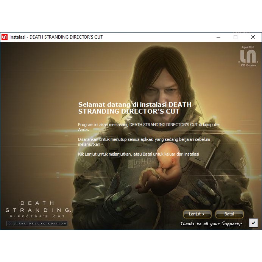The width and height of the screenshot is (262, 262).
Task: Toggle the checkmark box in bottom-right corner
Action: point(253,223)
